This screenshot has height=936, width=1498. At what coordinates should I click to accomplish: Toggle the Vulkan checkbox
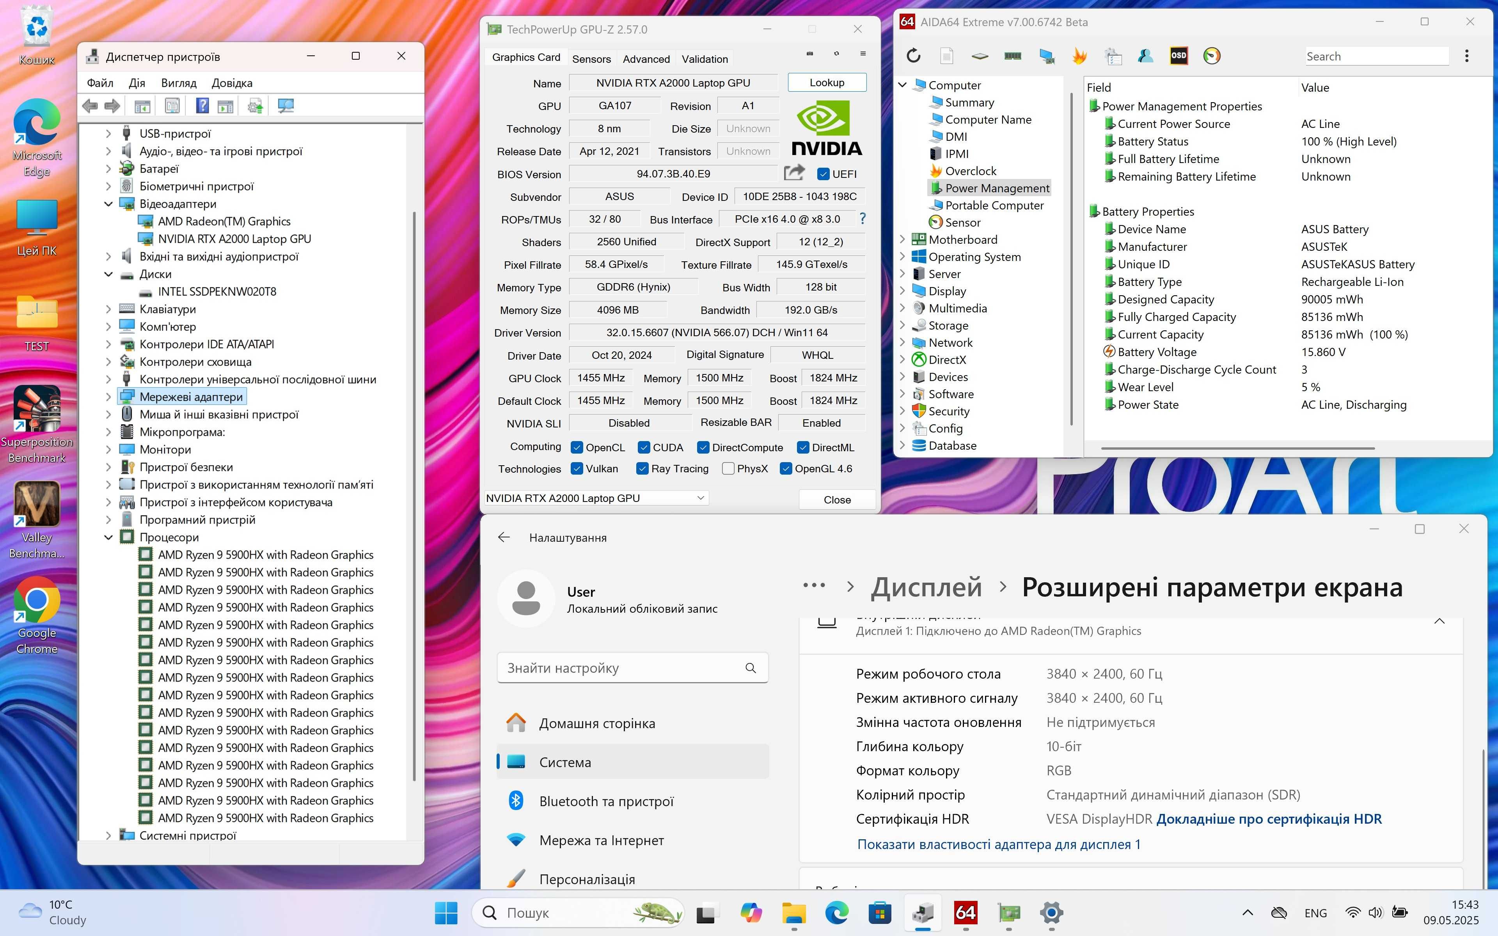(577, 469)
